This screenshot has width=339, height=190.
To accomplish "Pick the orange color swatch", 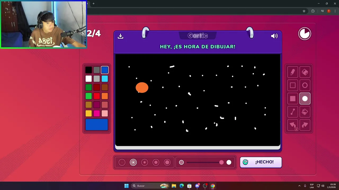I will (x=105, y=96).
